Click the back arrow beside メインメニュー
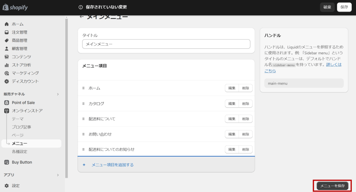 (x=82, y=17)
